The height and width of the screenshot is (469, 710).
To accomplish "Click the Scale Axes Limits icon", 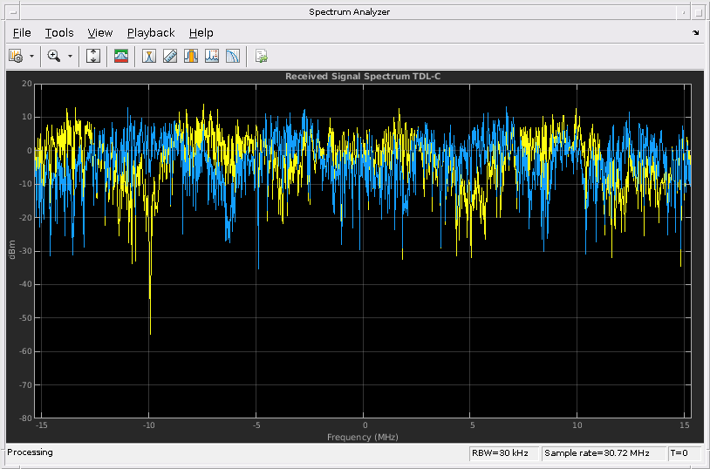I will point(94,56).
